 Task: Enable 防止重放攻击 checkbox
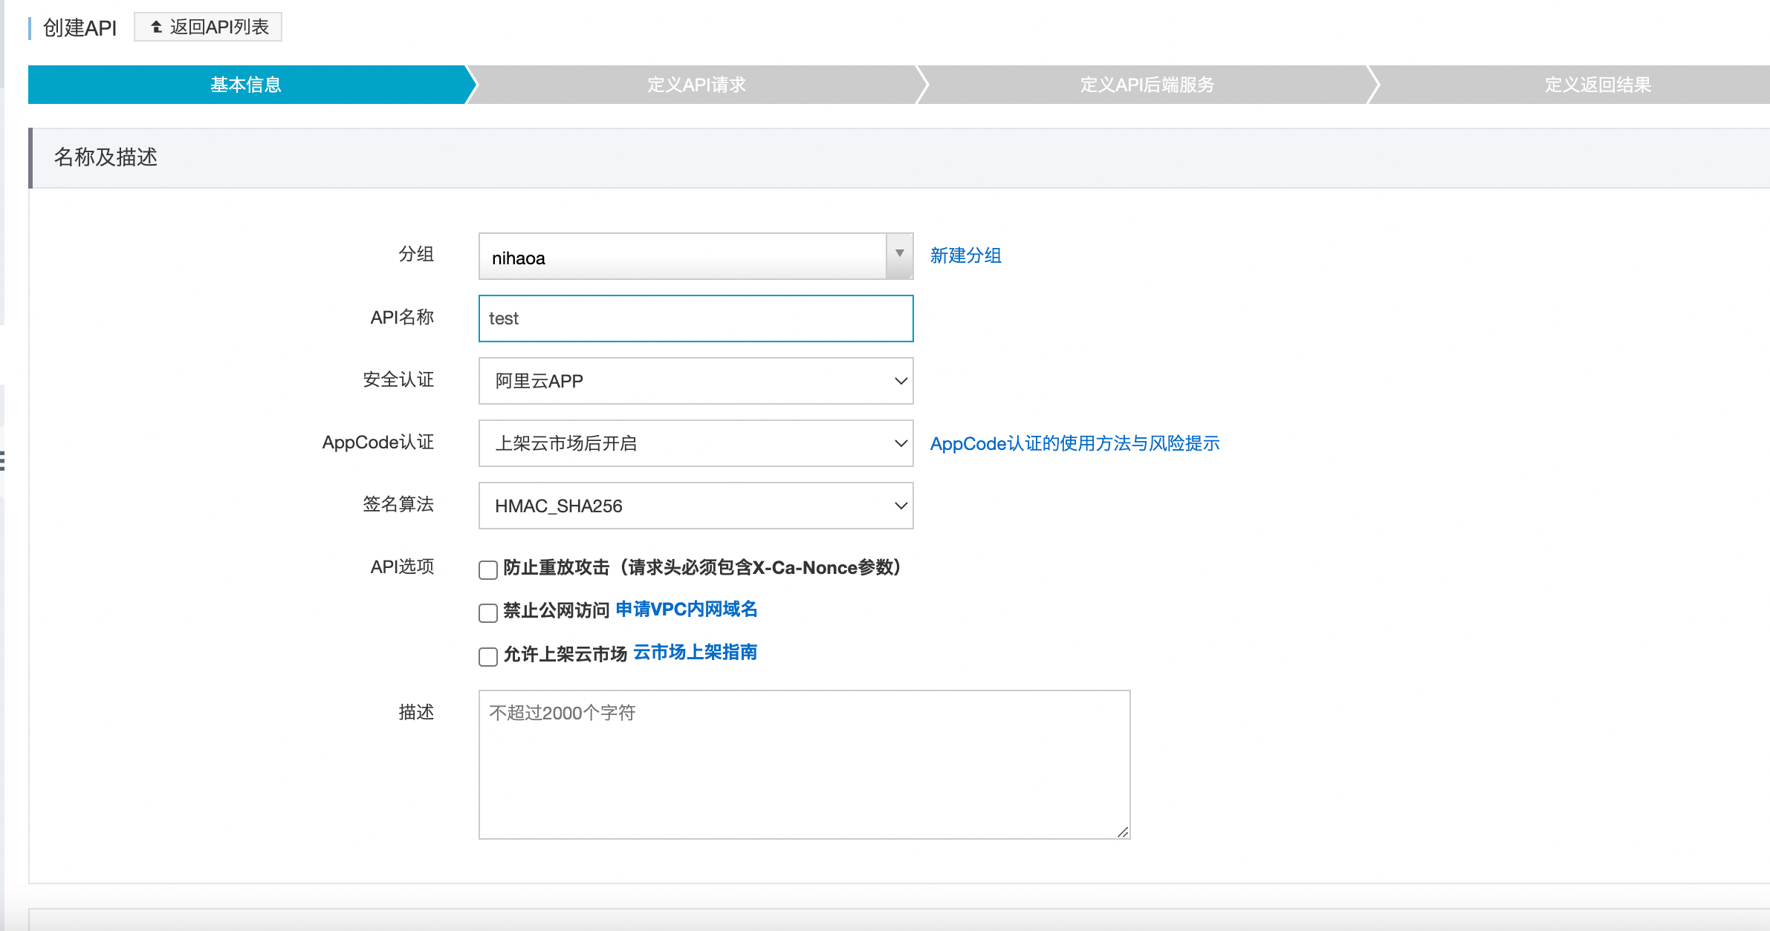(488, 570)
